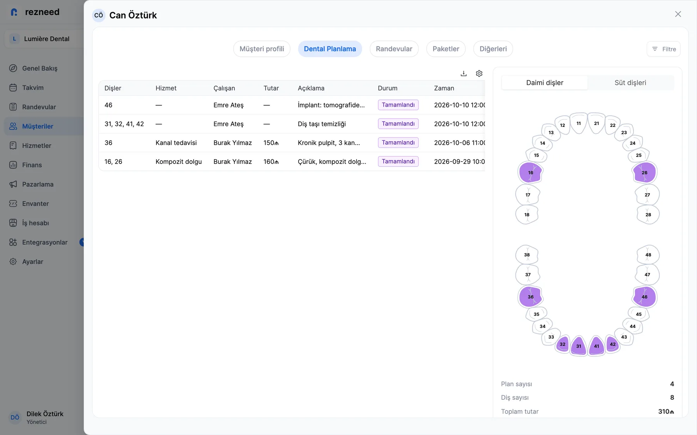Open Hizmetler section
697x435 pixels.
37,146
